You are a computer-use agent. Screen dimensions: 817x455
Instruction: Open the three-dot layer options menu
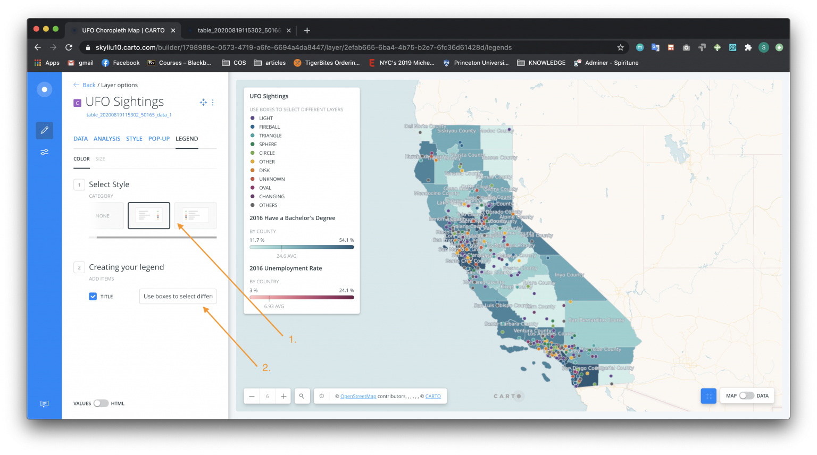point(213,102)
